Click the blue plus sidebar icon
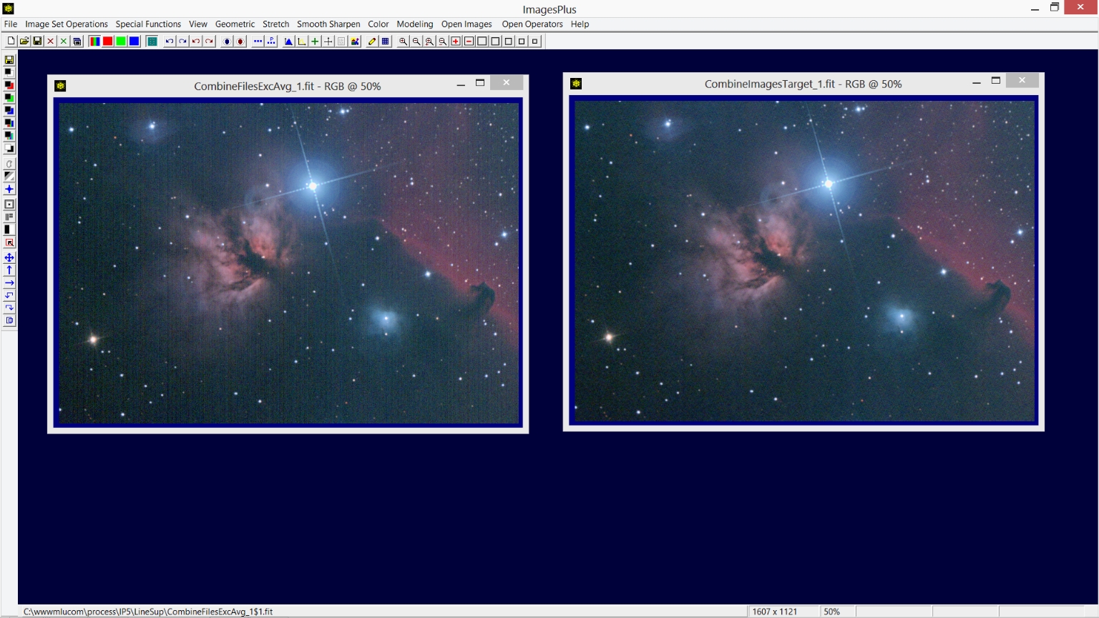The width and height of the screenshot is (1099, 618). pos(9,190)
